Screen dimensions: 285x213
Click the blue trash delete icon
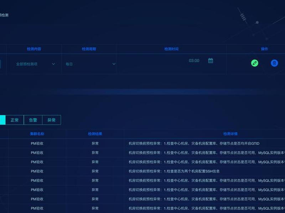274,63
